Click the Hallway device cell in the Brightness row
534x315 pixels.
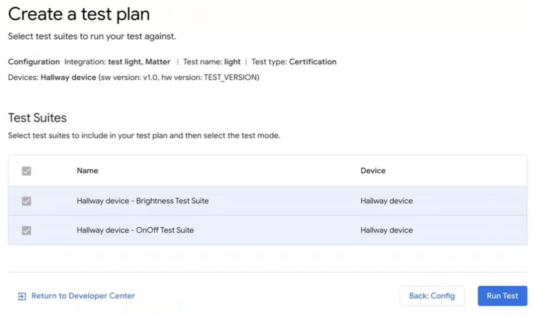point(386,201)
